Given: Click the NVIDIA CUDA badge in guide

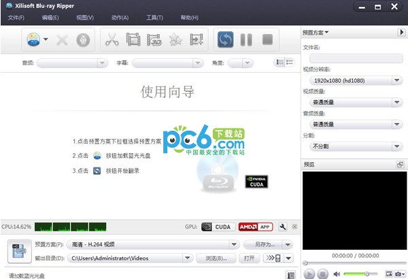Looking at the screenshot, I should tap(256, 182).
